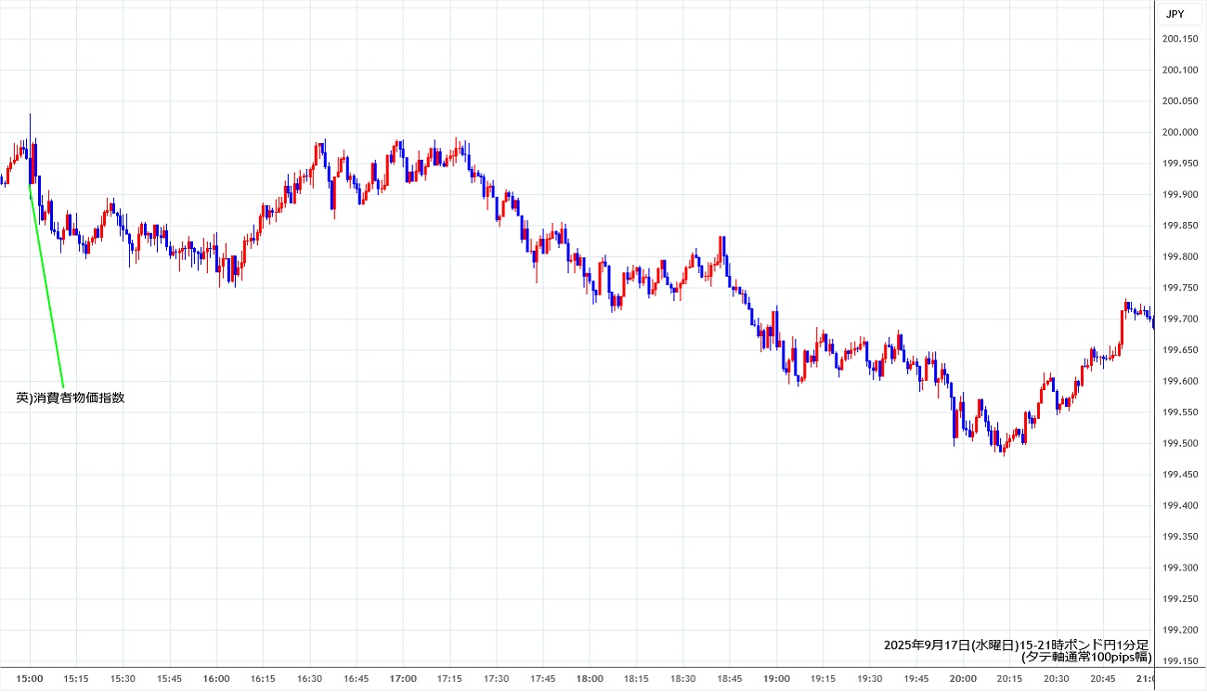This screenshot has width=1207, height=692.
Task: Click the 199.650 price axis label
Action: (1179, 350)
